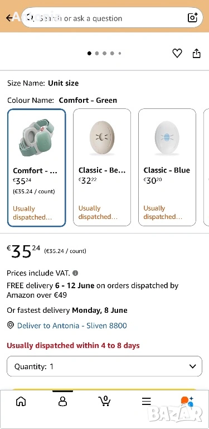Tap the green earmuffs thumbnail image
209x429 pixels.
click(37, 137)
